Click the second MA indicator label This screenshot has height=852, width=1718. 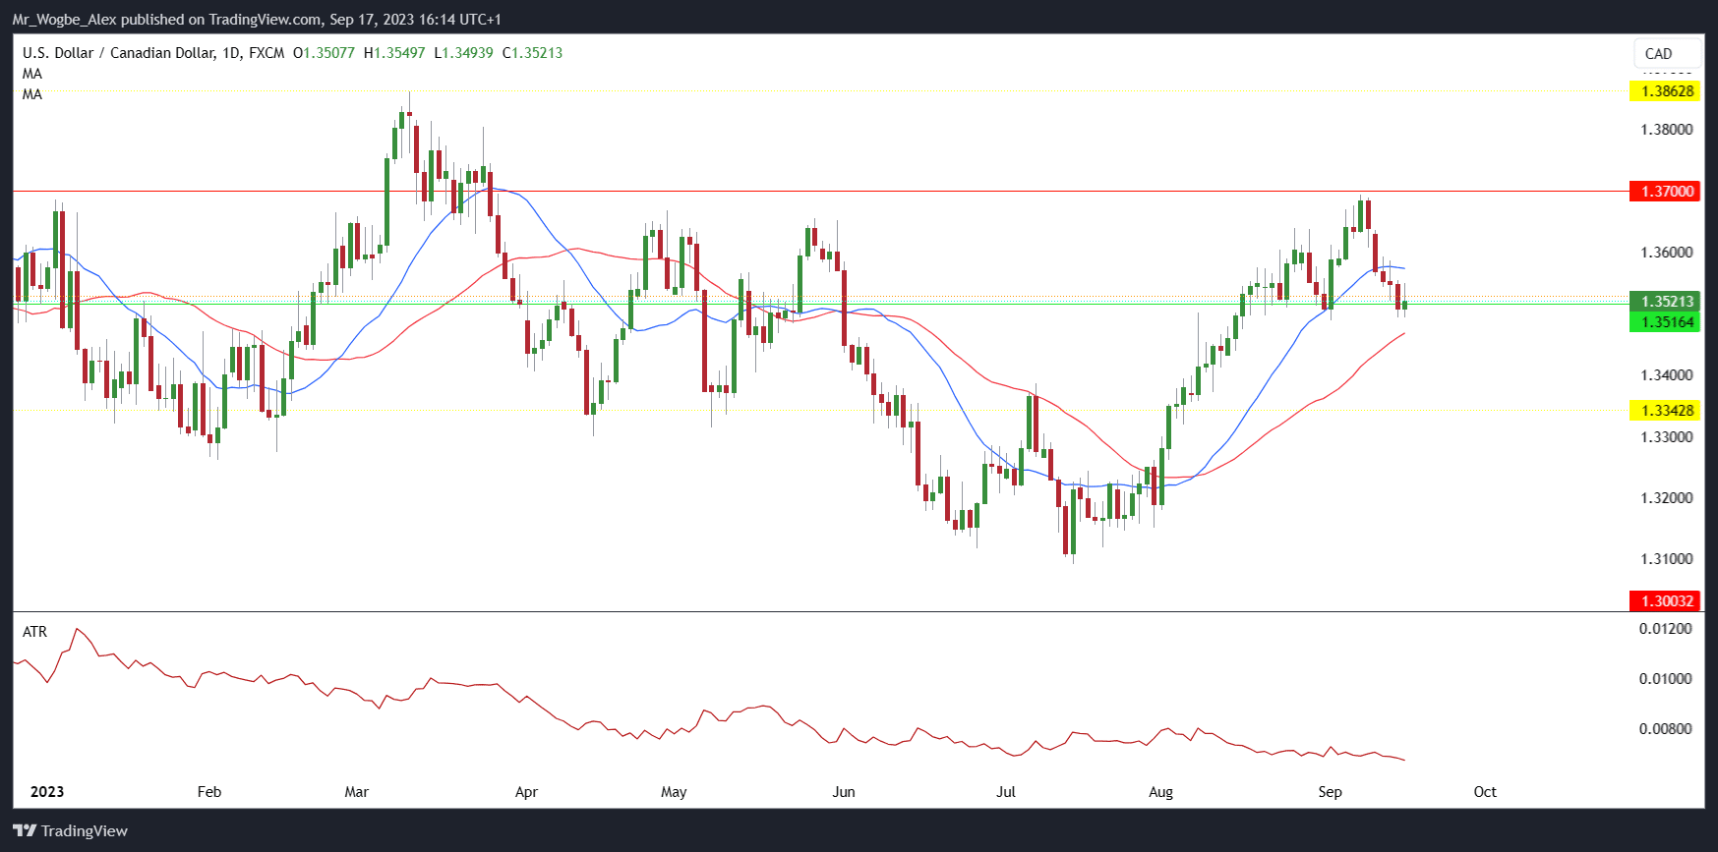point(32,94)
